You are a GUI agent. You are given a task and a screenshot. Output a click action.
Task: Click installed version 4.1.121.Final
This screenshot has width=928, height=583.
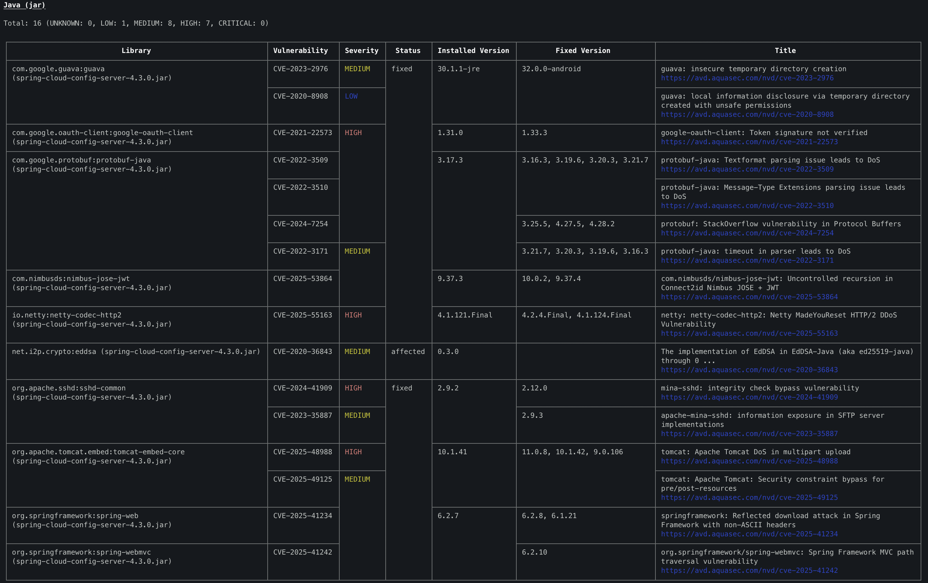tap(465, 315)
